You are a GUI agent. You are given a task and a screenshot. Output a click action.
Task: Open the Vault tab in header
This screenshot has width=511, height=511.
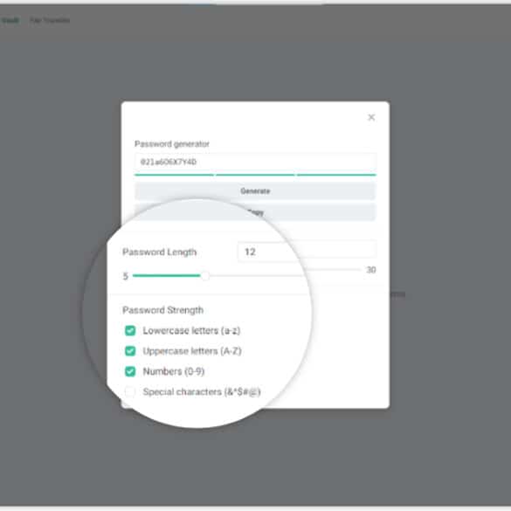10,20
